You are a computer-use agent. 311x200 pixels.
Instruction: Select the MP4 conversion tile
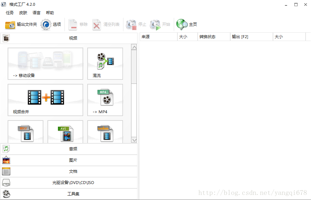(x=105, y=100)
